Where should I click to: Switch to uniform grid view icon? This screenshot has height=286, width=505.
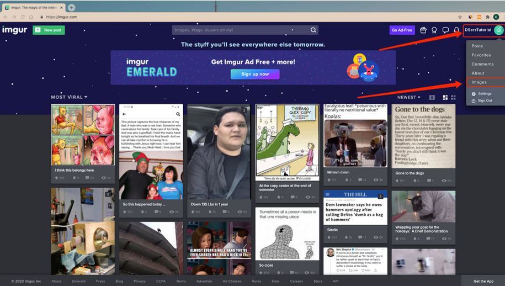pos(453,97)
